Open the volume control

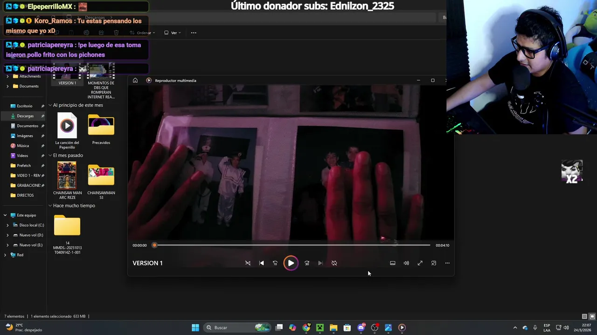406,263
